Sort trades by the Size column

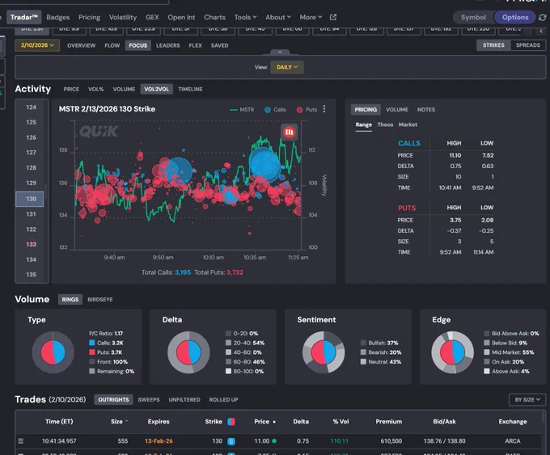coord(119,421)
